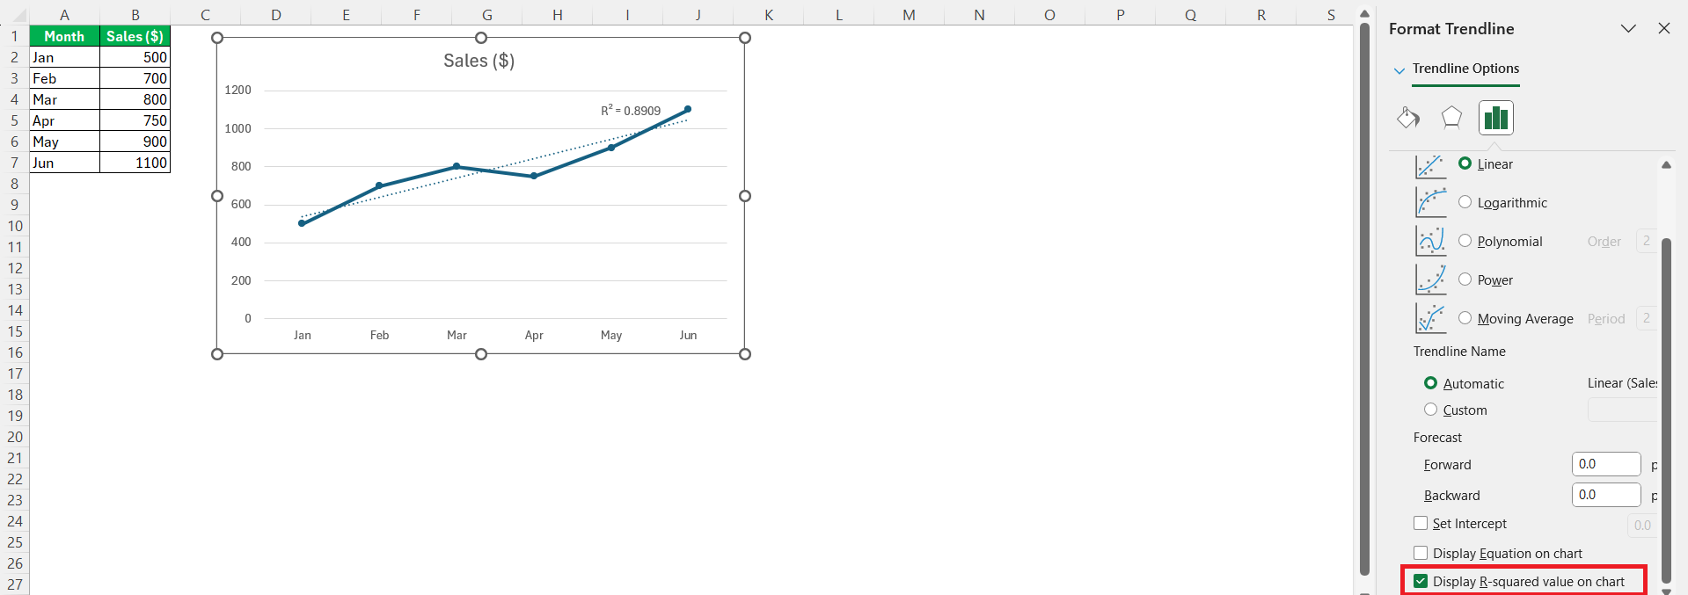Open the Effects pentagon tab
Image resolution: width=1688 pixels, height=595 pixels.
[1451, 118]
